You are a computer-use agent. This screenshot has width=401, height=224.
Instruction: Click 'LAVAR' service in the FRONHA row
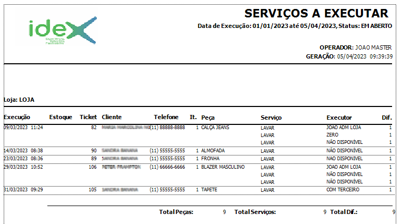pos(267,159)
